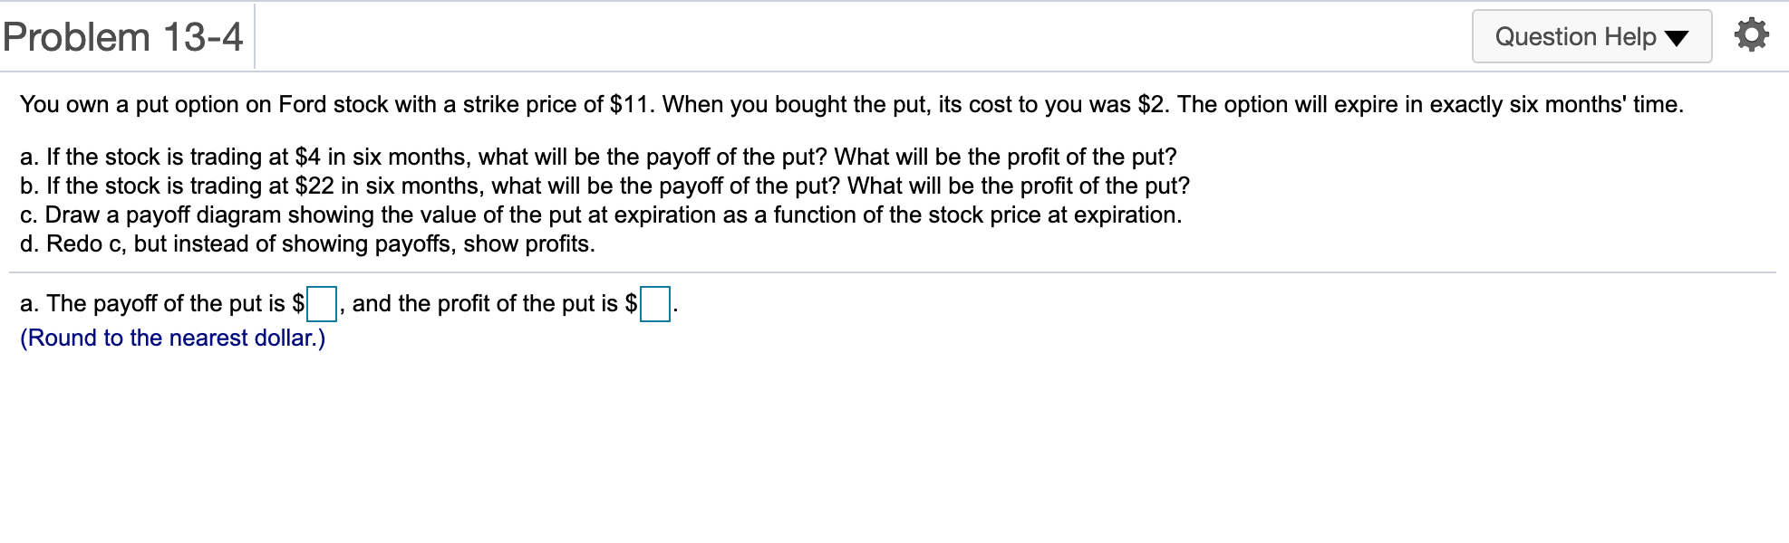Click the Round to the nearest dollar note
This screenshot has width=1789, height=543.
[x=172, y=338]
